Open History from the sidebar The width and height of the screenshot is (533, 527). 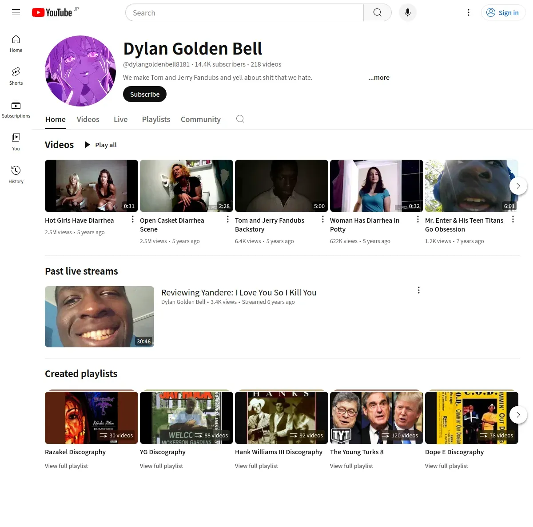tap(16, 175)
